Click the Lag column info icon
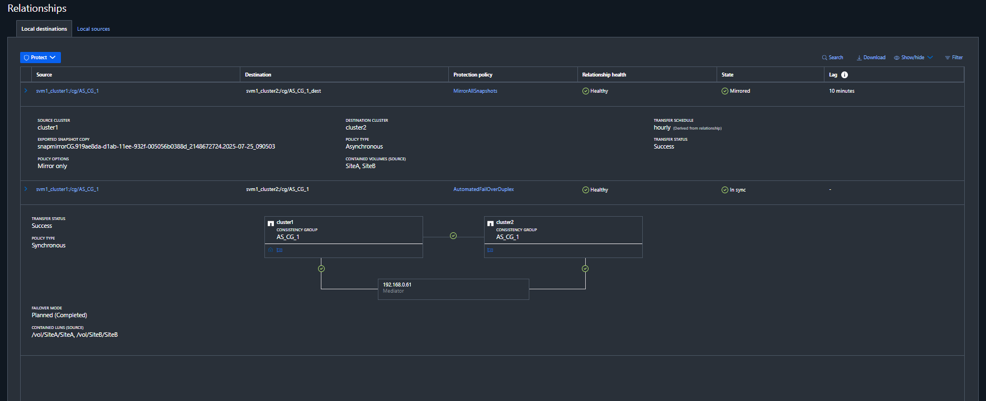The width and height of the screenshot is (986, 401). 845,75
